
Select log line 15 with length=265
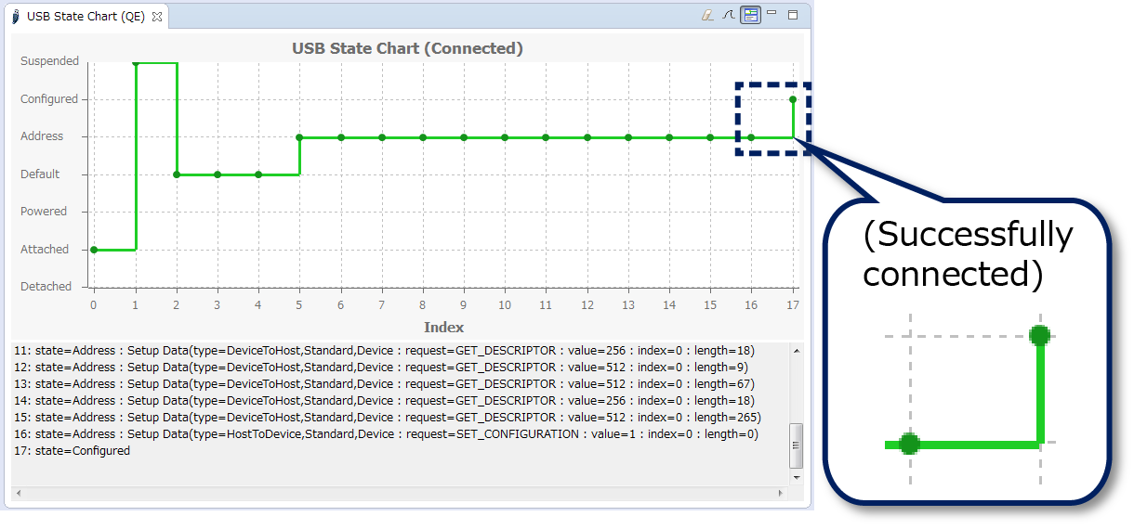click(387, 418)
